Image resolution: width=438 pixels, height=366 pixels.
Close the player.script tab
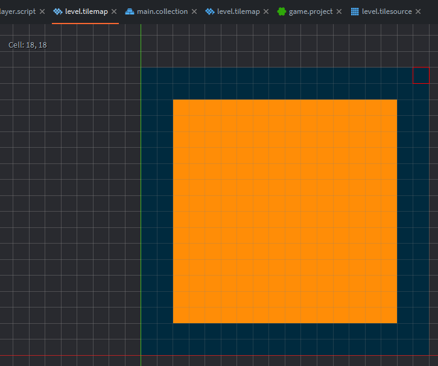(x=42, y=11)
